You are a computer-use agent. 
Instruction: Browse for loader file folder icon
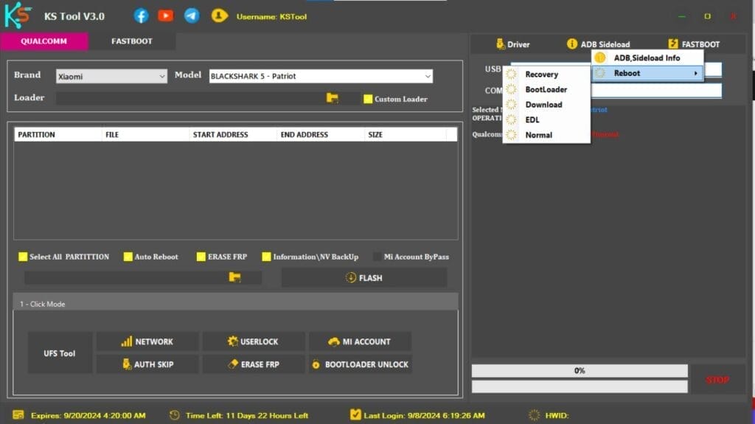tap(333, 98)
